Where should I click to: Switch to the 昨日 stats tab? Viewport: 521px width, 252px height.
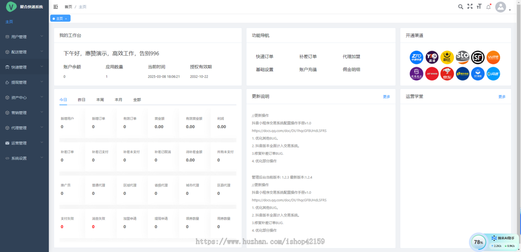[82, 100]
